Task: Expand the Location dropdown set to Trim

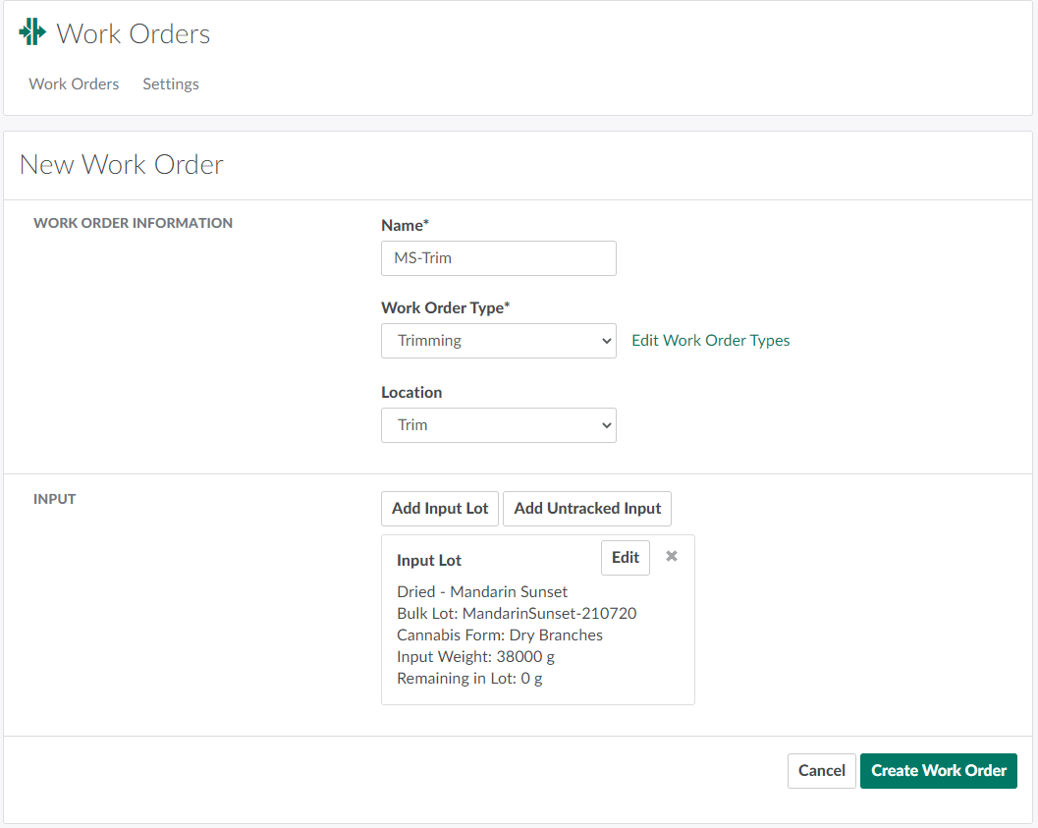Action: pos(498,425)
